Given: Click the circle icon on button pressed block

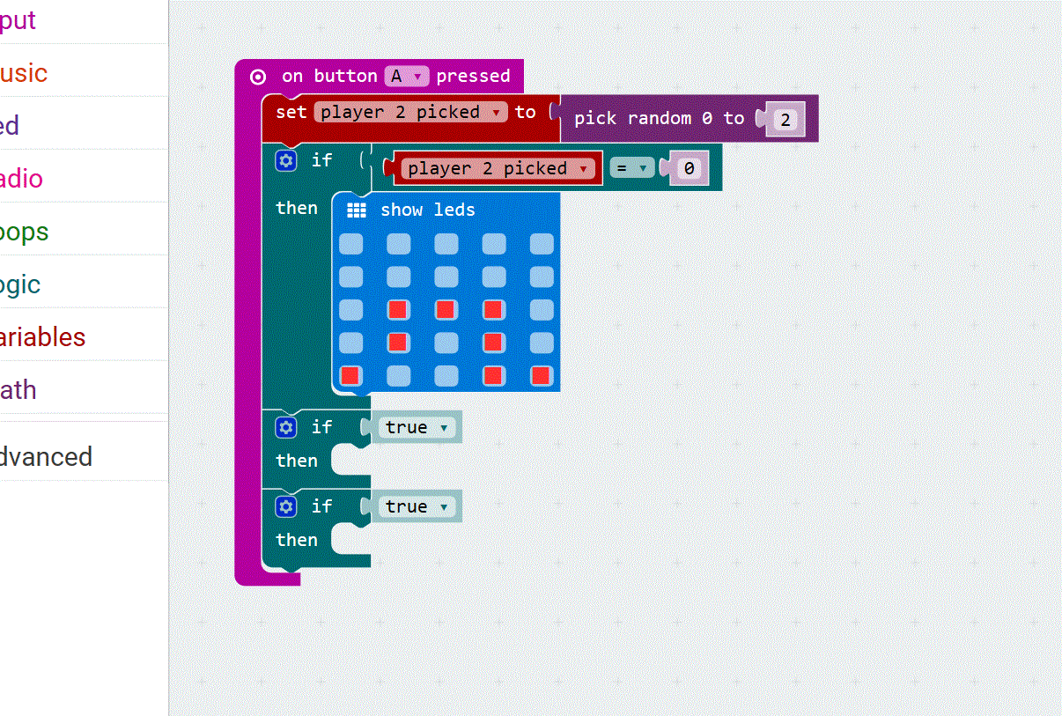Looking at the screenshot, I should [x=257, y=77].
